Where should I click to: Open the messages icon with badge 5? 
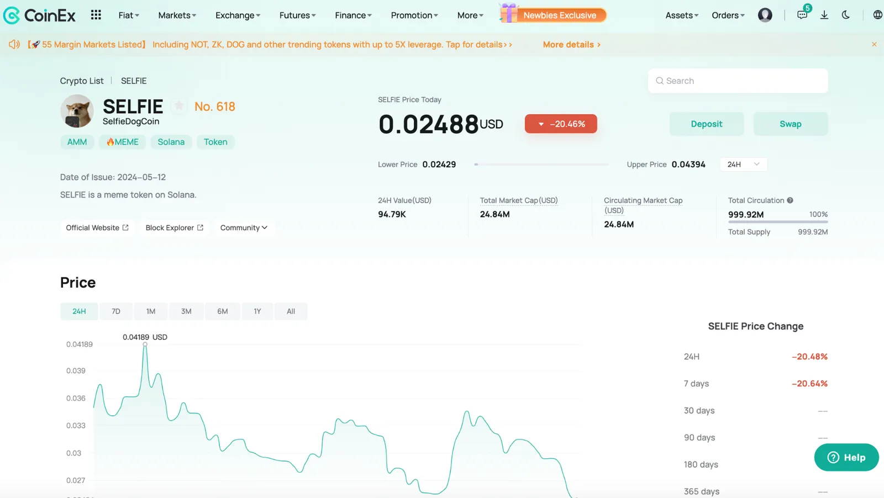802,15
